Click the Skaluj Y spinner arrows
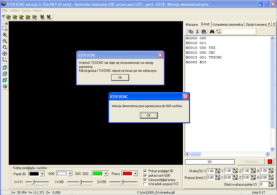This screenshot has height=195, width=277. point(235,171)
